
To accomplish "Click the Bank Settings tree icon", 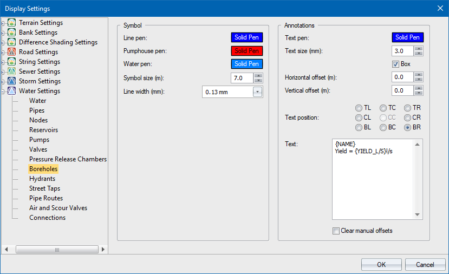I will click(x=12, y=32).
